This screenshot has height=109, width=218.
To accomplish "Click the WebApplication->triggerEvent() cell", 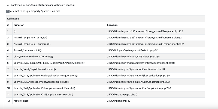I will click(x=59, y=75).
